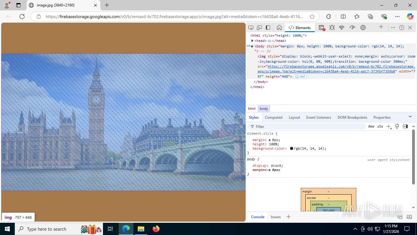Select the html closing tag line
The width and height of the screenshot is (417, 235).
[257, 87]
